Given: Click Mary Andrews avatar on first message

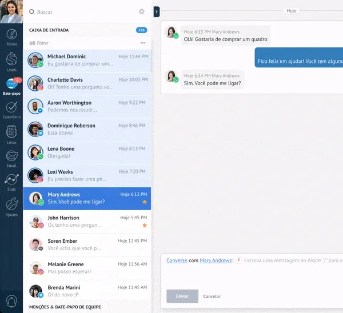Looking at the screenshot, I should point(171,33).
